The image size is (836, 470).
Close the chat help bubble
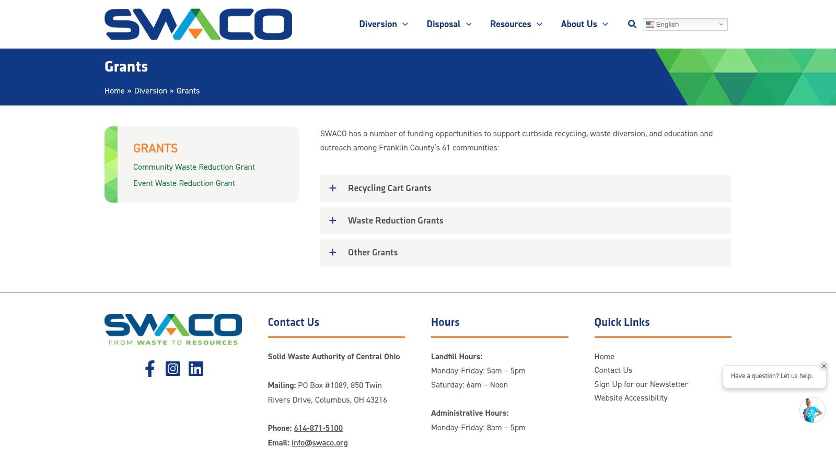tap(824, 366)
